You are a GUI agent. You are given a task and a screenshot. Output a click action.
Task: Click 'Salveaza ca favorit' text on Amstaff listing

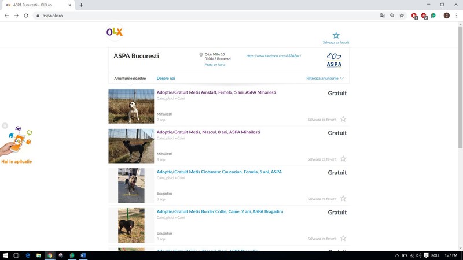(322, 120)
